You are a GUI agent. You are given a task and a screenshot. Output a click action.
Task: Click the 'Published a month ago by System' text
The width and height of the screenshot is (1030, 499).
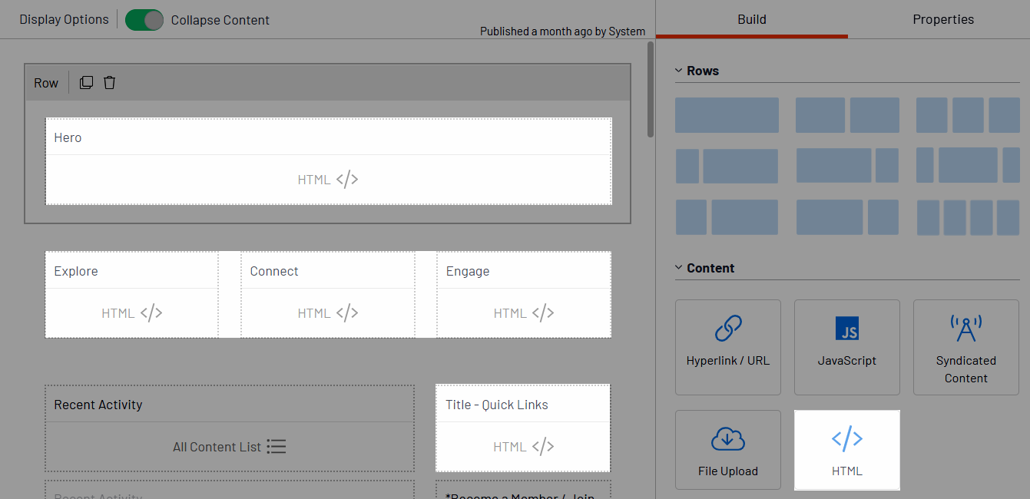tap(563, 31)
